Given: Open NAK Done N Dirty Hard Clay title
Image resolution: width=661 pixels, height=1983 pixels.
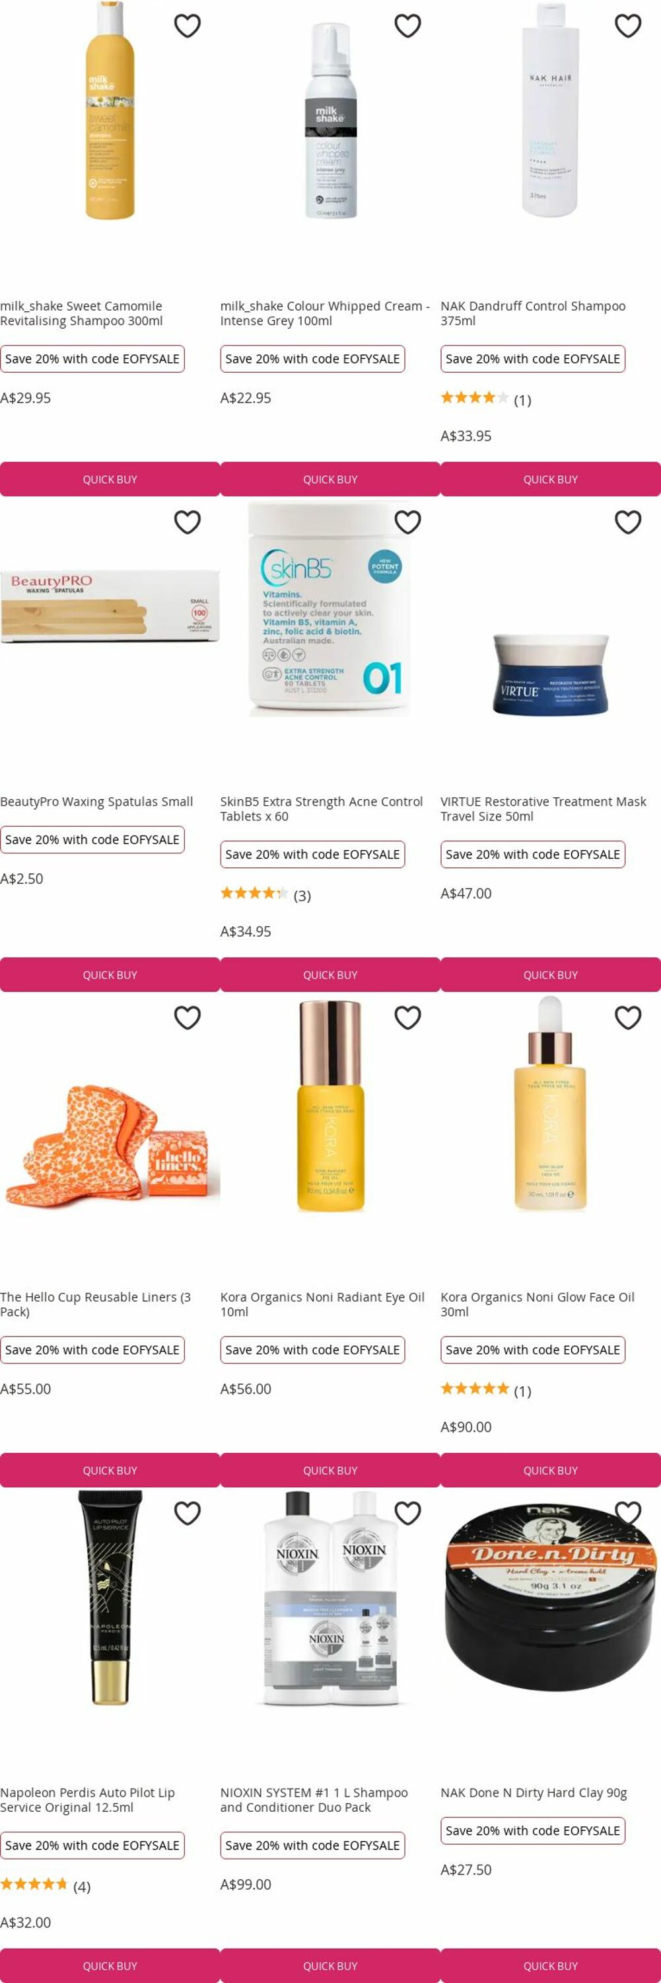Looking at the screenshot, I should (x=534, y=1793).
